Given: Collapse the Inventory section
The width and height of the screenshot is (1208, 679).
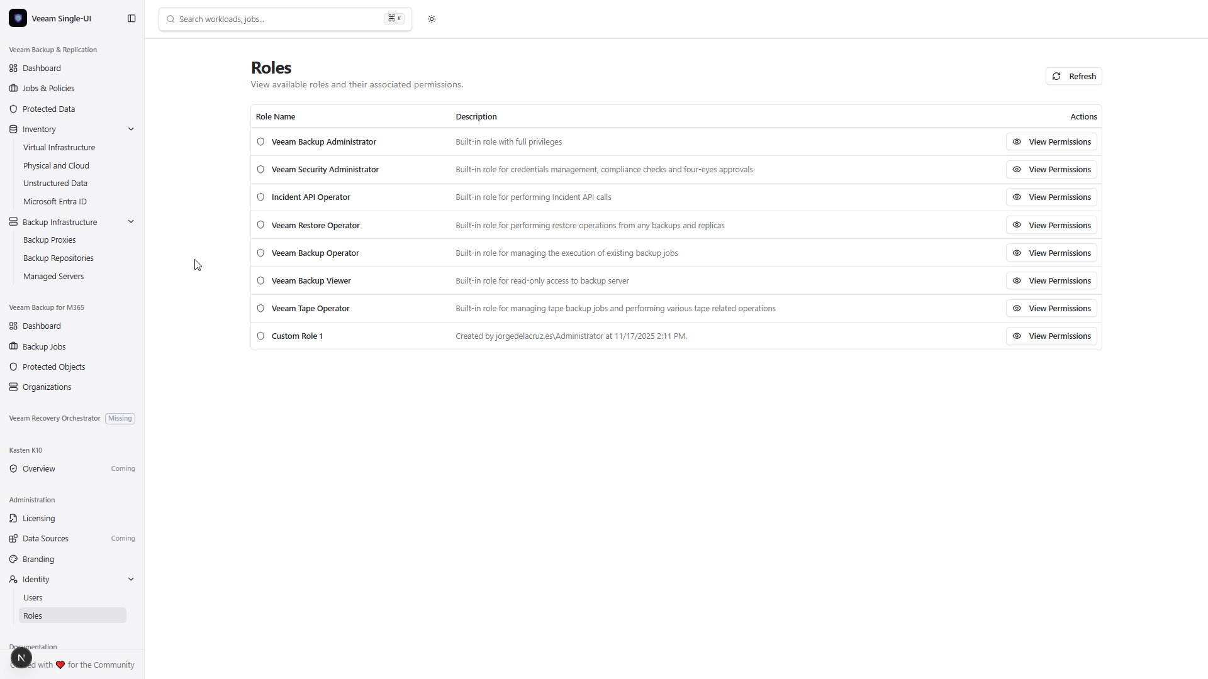Looking at the screenshot, I should click(131, 129).
